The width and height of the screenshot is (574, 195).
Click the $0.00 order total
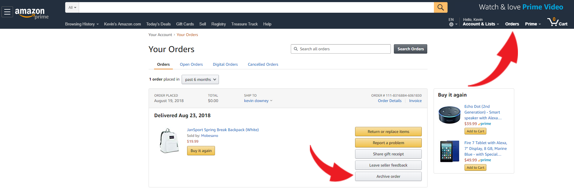pos(213,101)
